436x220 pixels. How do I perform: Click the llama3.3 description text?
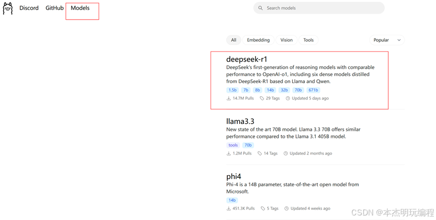pyautogui.click(x=293, y=133)
